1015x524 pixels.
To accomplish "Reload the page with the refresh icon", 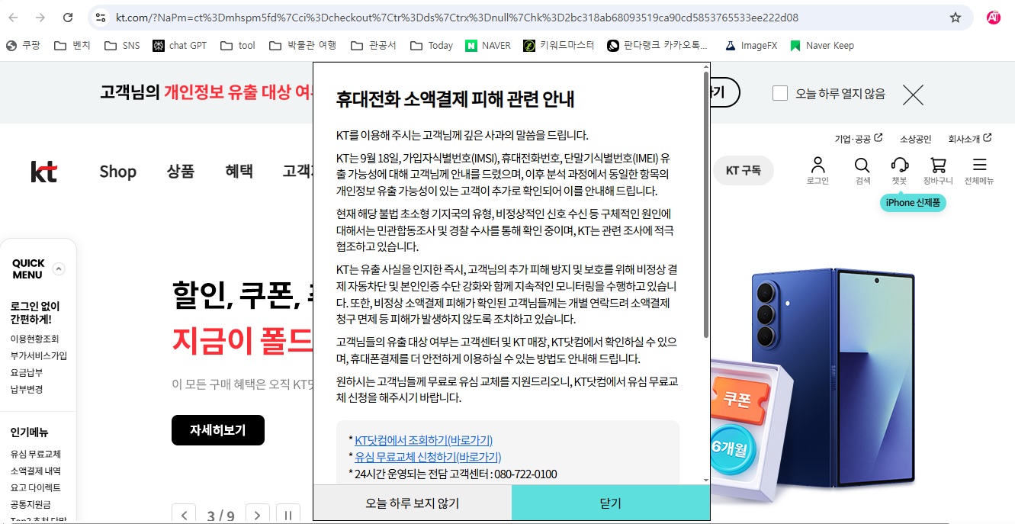I will [68, 18].
